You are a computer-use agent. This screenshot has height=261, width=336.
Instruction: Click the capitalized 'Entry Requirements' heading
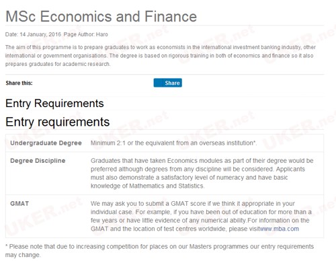54,104
